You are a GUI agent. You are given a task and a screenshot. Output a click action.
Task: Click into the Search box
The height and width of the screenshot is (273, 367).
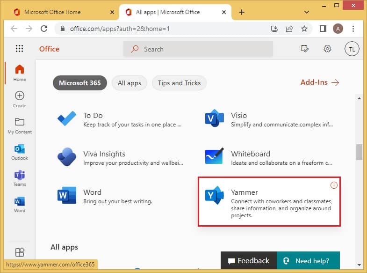[x=198, y=49]
